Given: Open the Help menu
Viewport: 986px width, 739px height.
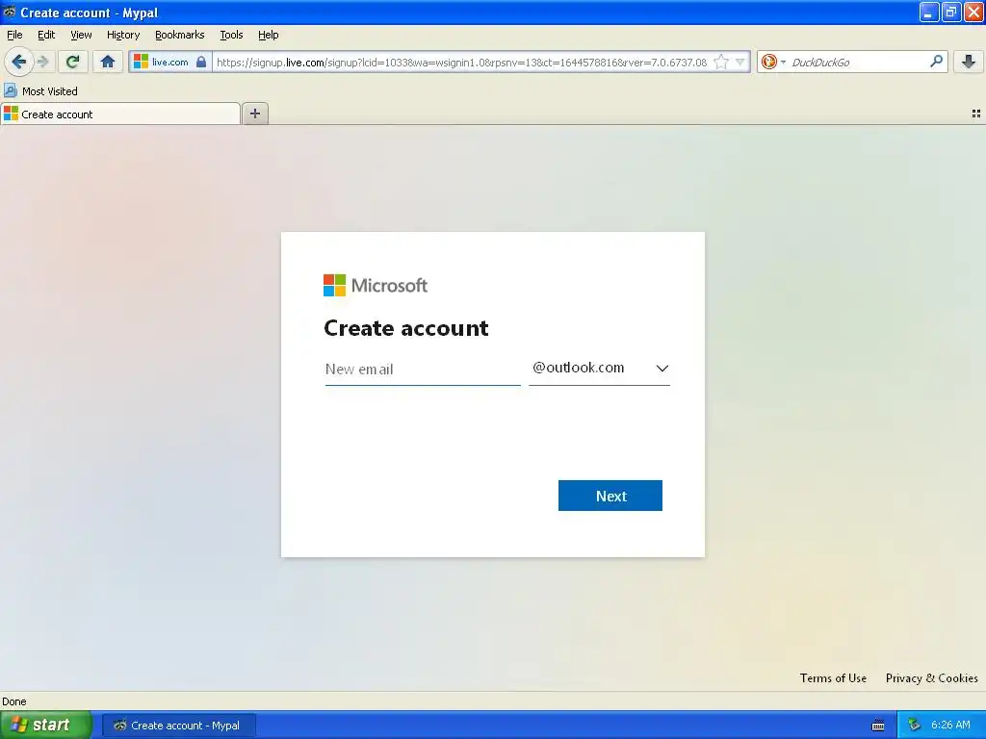Looking at the screenshot, I should [269, 35].
